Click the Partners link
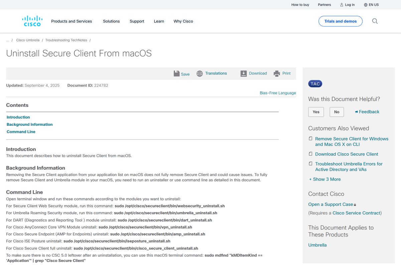 tap(324, 5)
